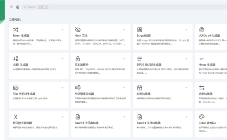This screenshot has height=140, width=227.
Task: Open the Hmac 生成器 title
Action: [207, 65]
